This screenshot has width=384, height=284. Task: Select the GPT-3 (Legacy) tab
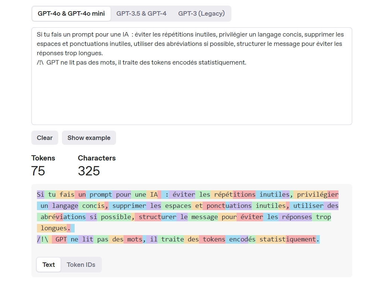tap(201, 13)
